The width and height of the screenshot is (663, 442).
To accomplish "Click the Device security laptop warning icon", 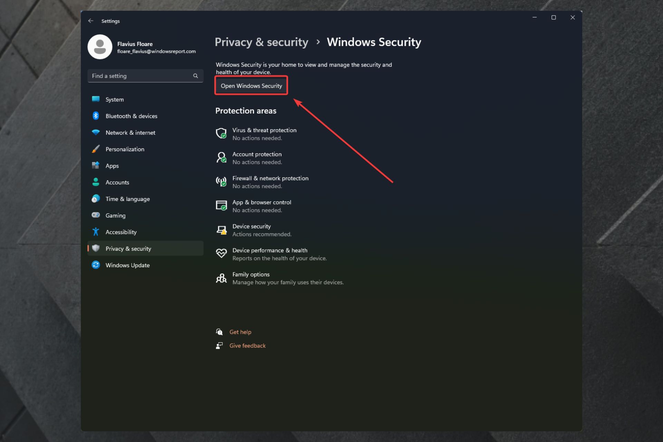I will [x=221, y=230].
